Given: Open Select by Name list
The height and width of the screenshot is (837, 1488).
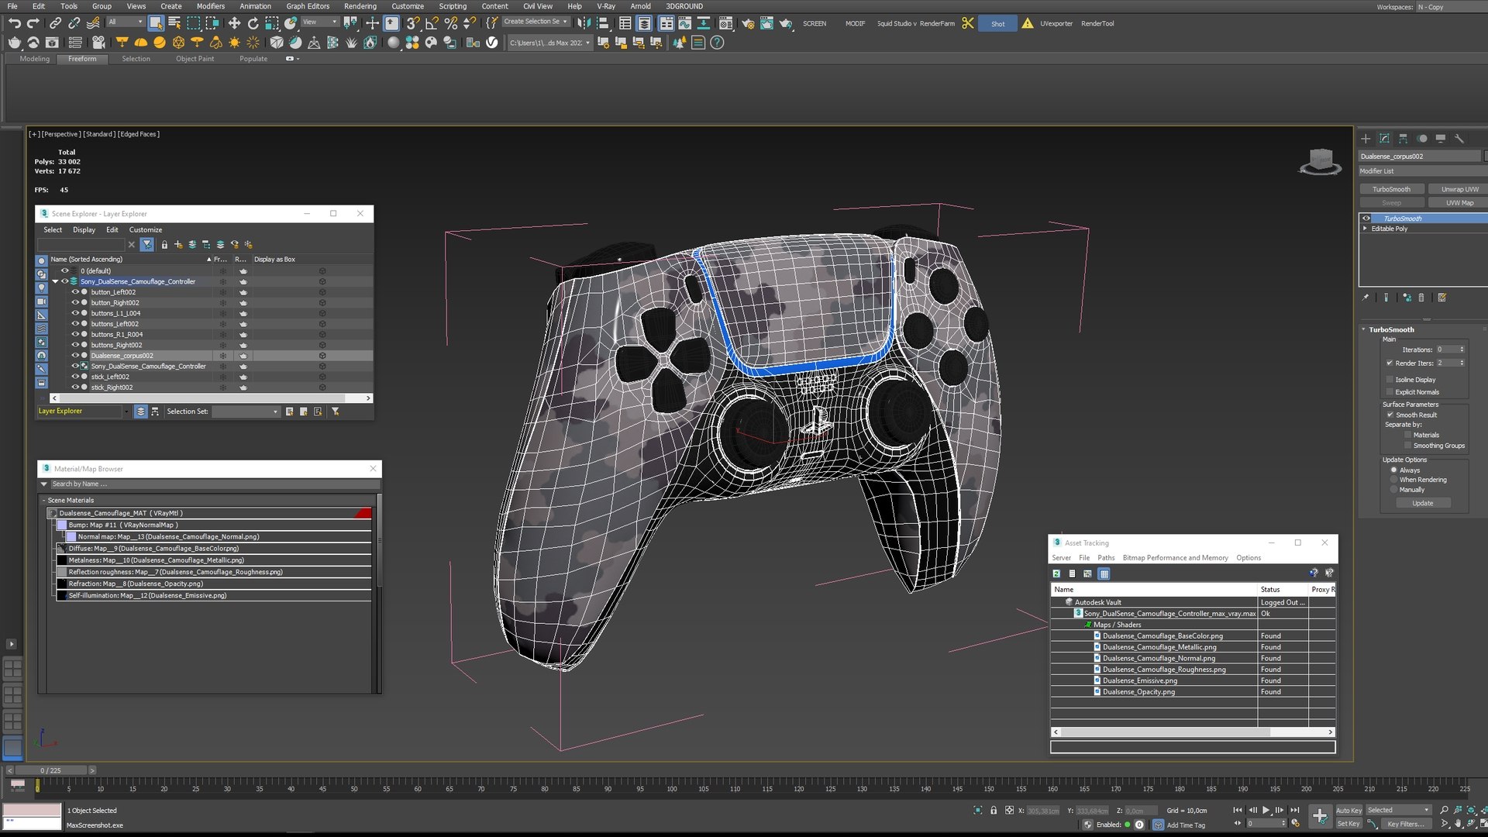Looking at the screenshot, I should click(x=174, y=23).
